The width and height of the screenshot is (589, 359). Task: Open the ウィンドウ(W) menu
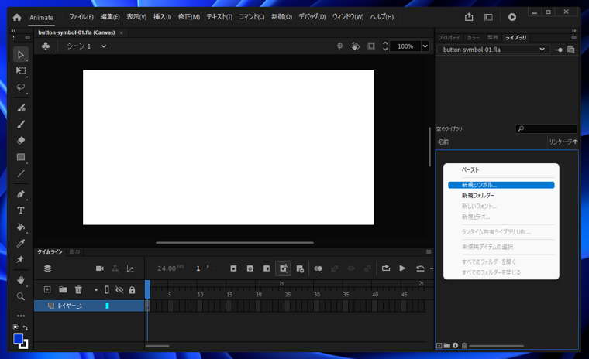tap(348, 17)
